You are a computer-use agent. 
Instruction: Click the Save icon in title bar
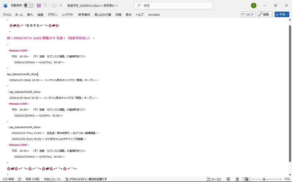coord(39,6)
